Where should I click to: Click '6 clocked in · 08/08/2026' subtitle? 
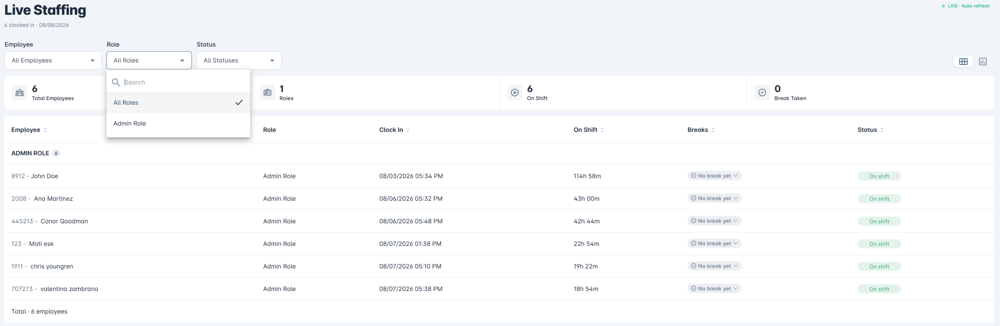pos(37,25)
